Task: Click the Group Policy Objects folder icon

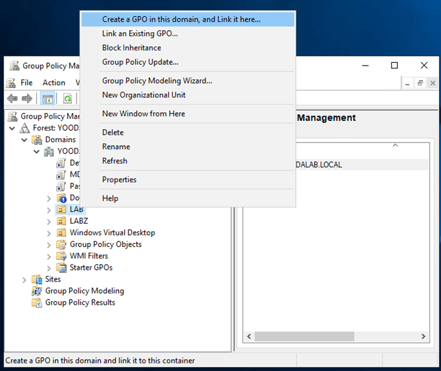Action: (x=61, y=245)
